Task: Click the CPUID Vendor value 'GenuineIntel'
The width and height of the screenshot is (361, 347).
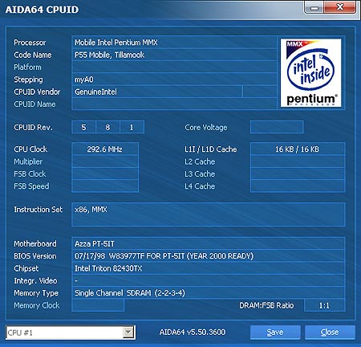Action: pos(95,92)
